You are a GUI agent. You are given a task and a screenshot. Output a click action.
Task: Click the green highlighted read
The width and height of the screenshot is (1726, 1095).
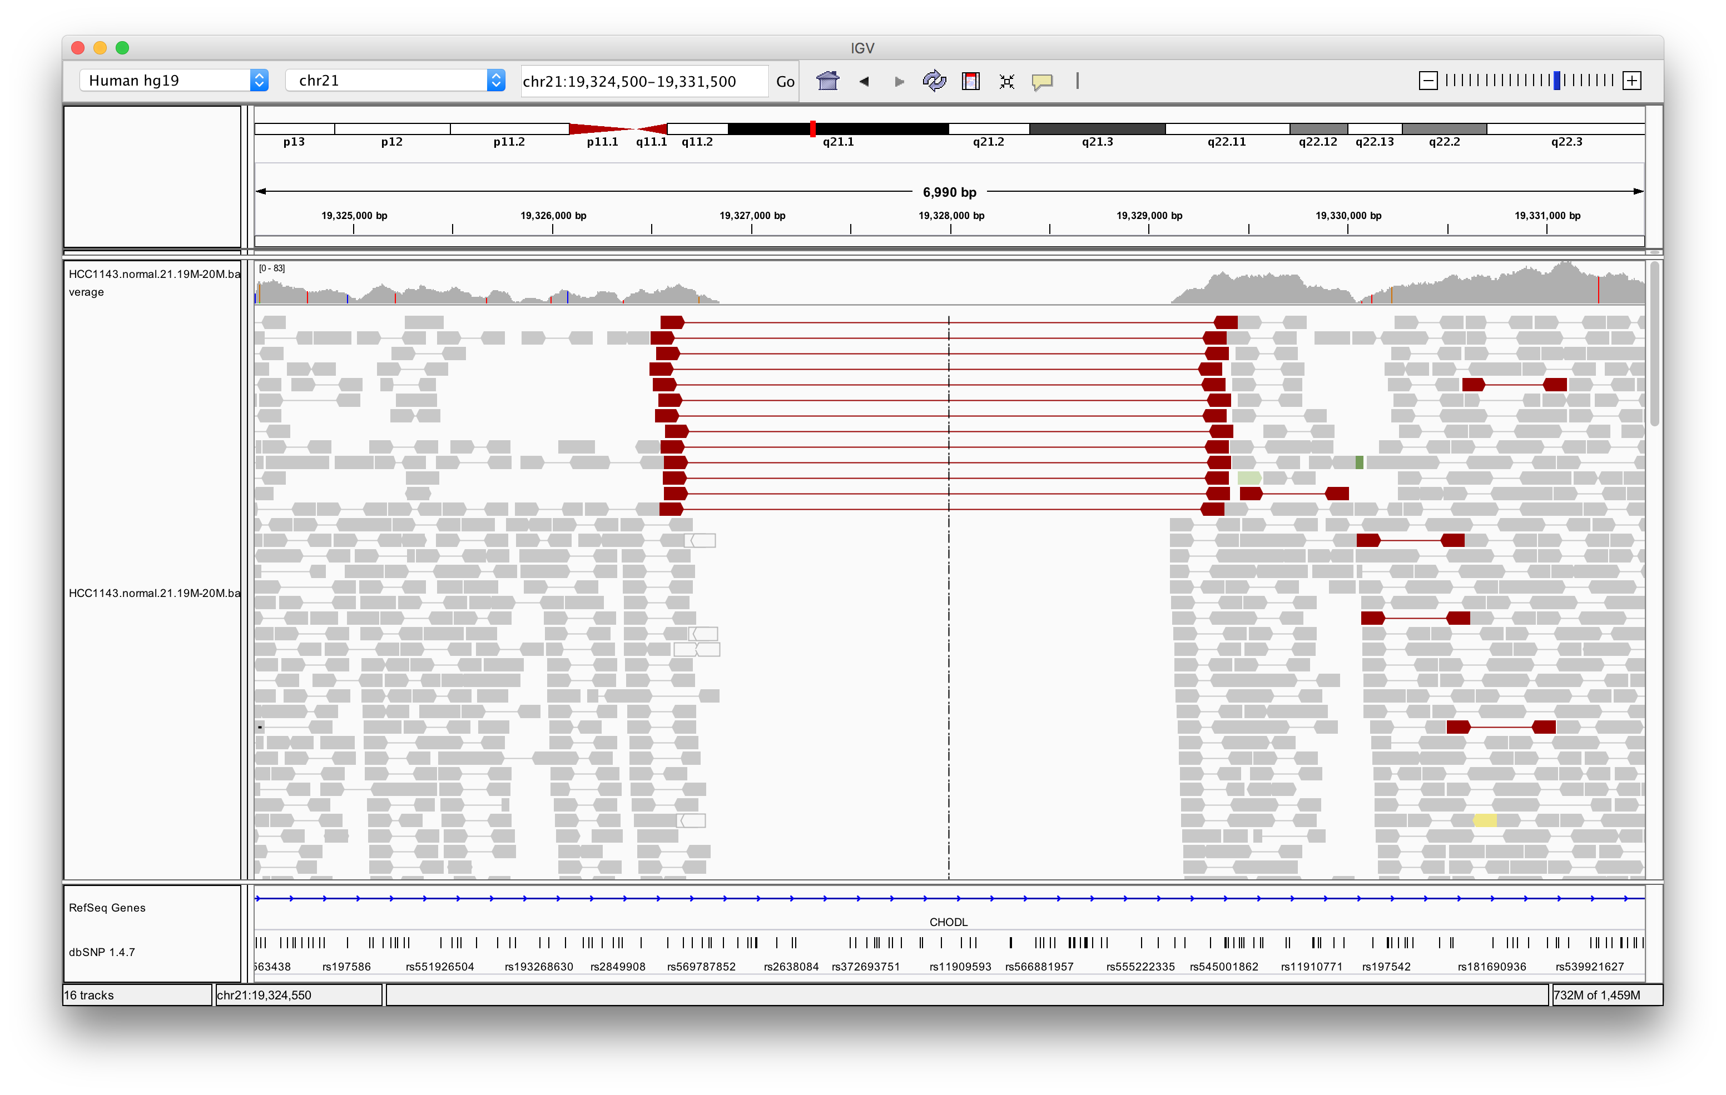tap(1359, 462)
